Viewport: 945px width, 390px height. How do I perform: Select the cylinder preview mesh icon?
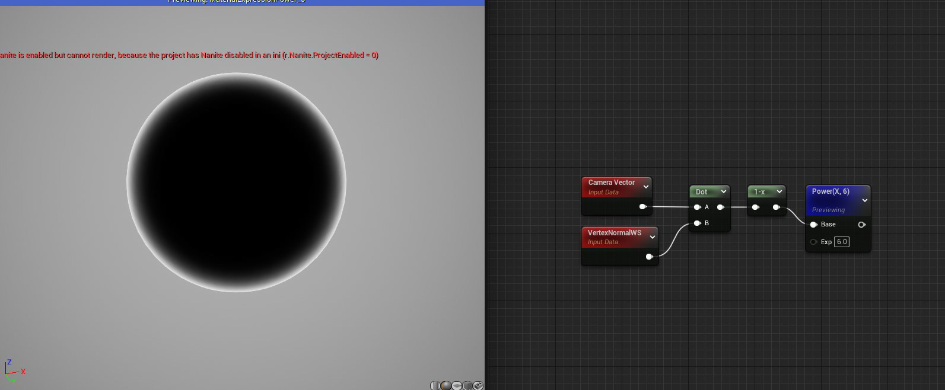pyautogui.click(x=435, y=385)
